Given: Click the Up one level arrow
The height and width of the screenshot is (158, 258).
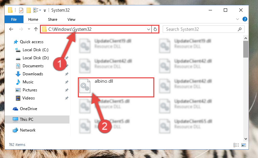Looking at the screenshot, I should (36, 29).
